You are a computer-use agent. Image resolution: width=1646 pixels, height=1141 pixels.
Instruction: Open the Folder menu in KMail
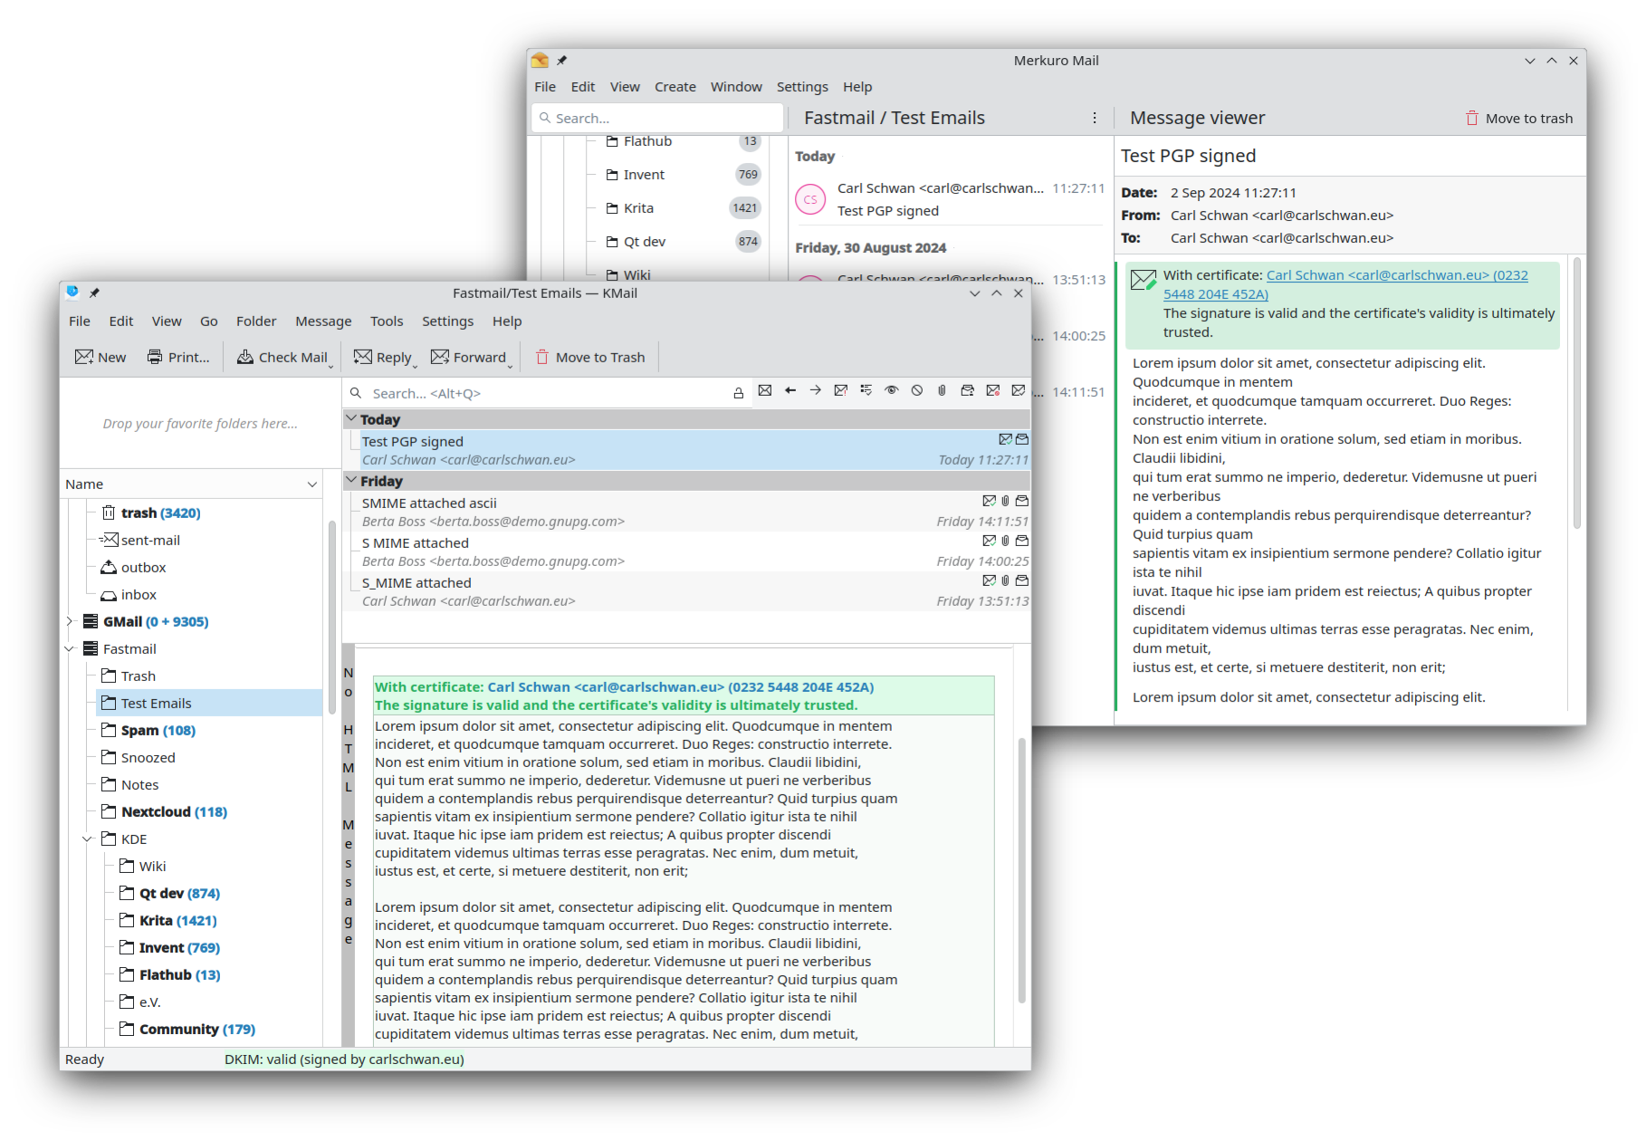click(x=256, y=321)
